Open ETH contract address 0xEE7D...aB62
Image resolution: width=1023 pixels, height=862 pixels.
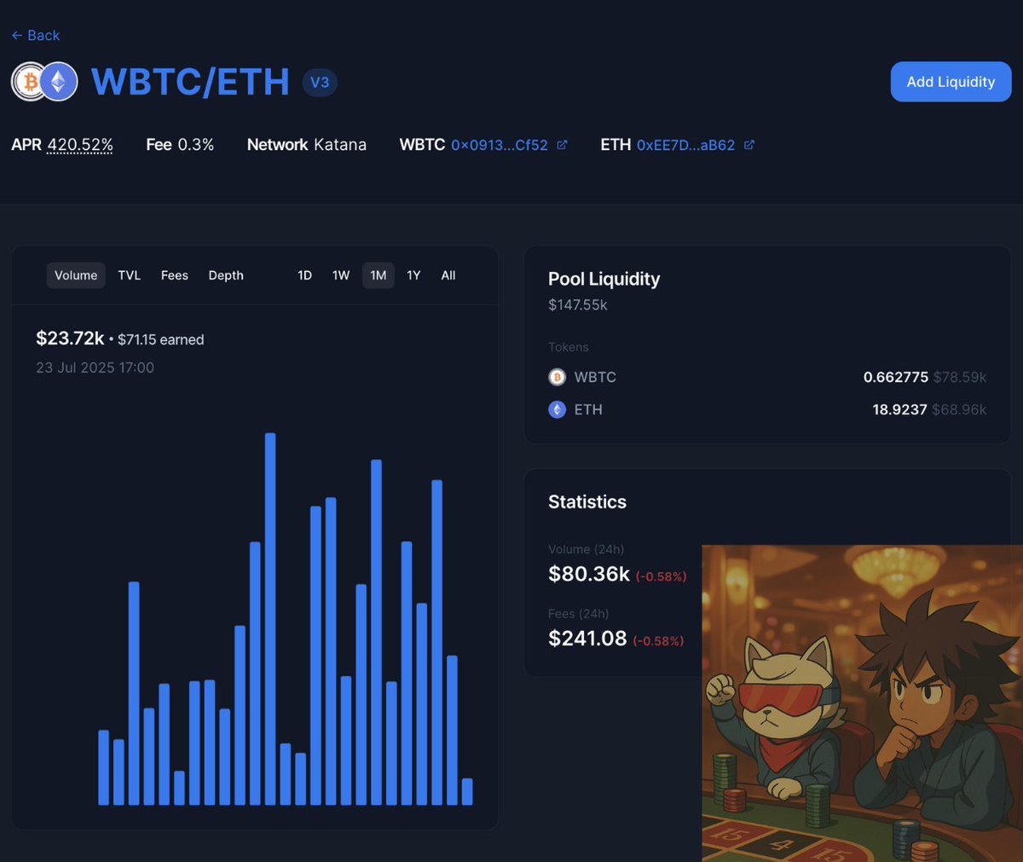coord(685,145)
